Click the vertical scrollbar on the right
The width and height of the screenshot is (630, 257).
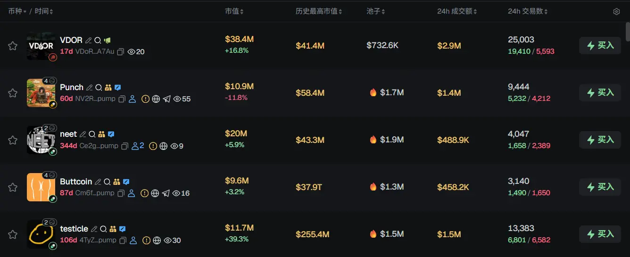click(627, 32)
